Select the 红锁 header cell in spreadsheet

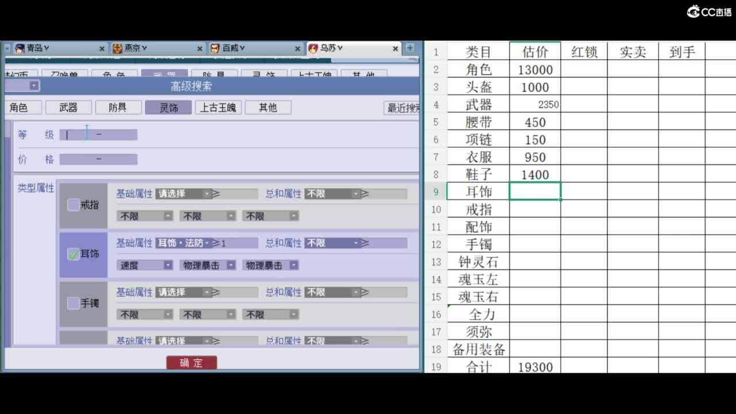584,52
